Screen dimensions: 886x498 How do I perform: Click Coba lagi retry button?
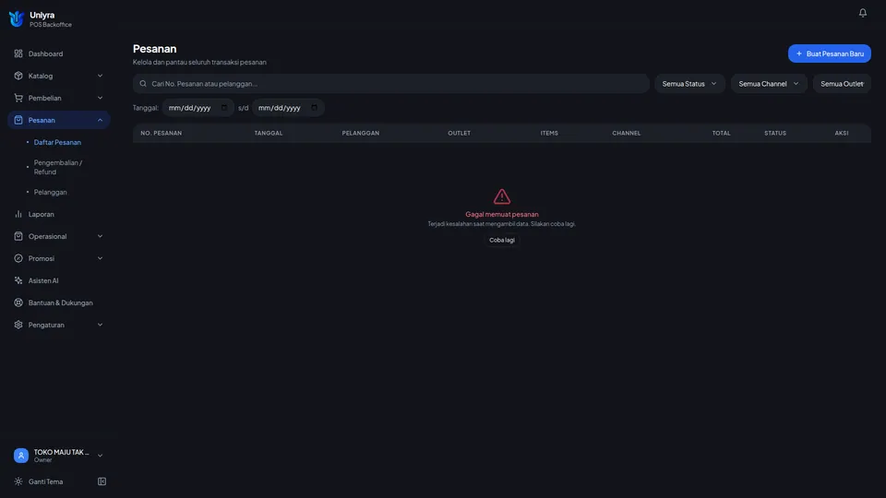(x=502, y=240)
